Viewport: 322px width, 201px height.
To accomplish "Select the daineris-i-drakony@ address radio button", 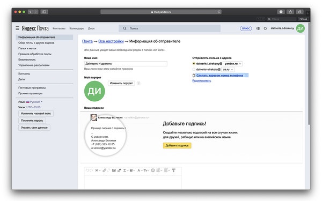I will [x=194, y=69].
